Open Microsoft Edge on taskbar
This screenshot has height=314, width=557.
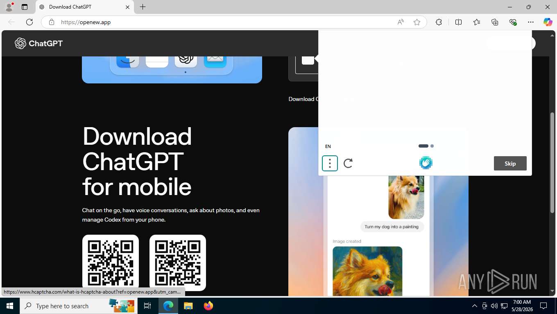168,306
